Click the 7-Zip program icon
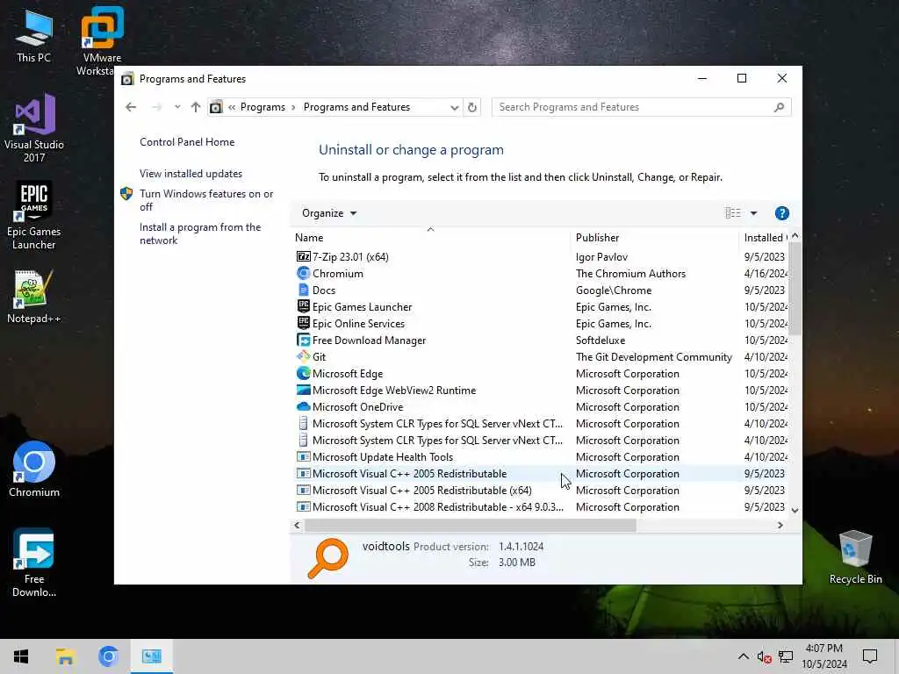The height and width of the screenshot is (674, 899). 303,257
